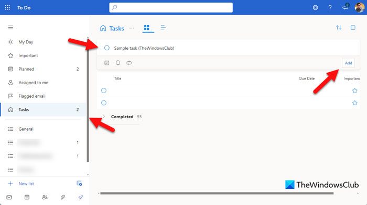Collapse the sidebar with hamburger menu

[x=10, y=28]
